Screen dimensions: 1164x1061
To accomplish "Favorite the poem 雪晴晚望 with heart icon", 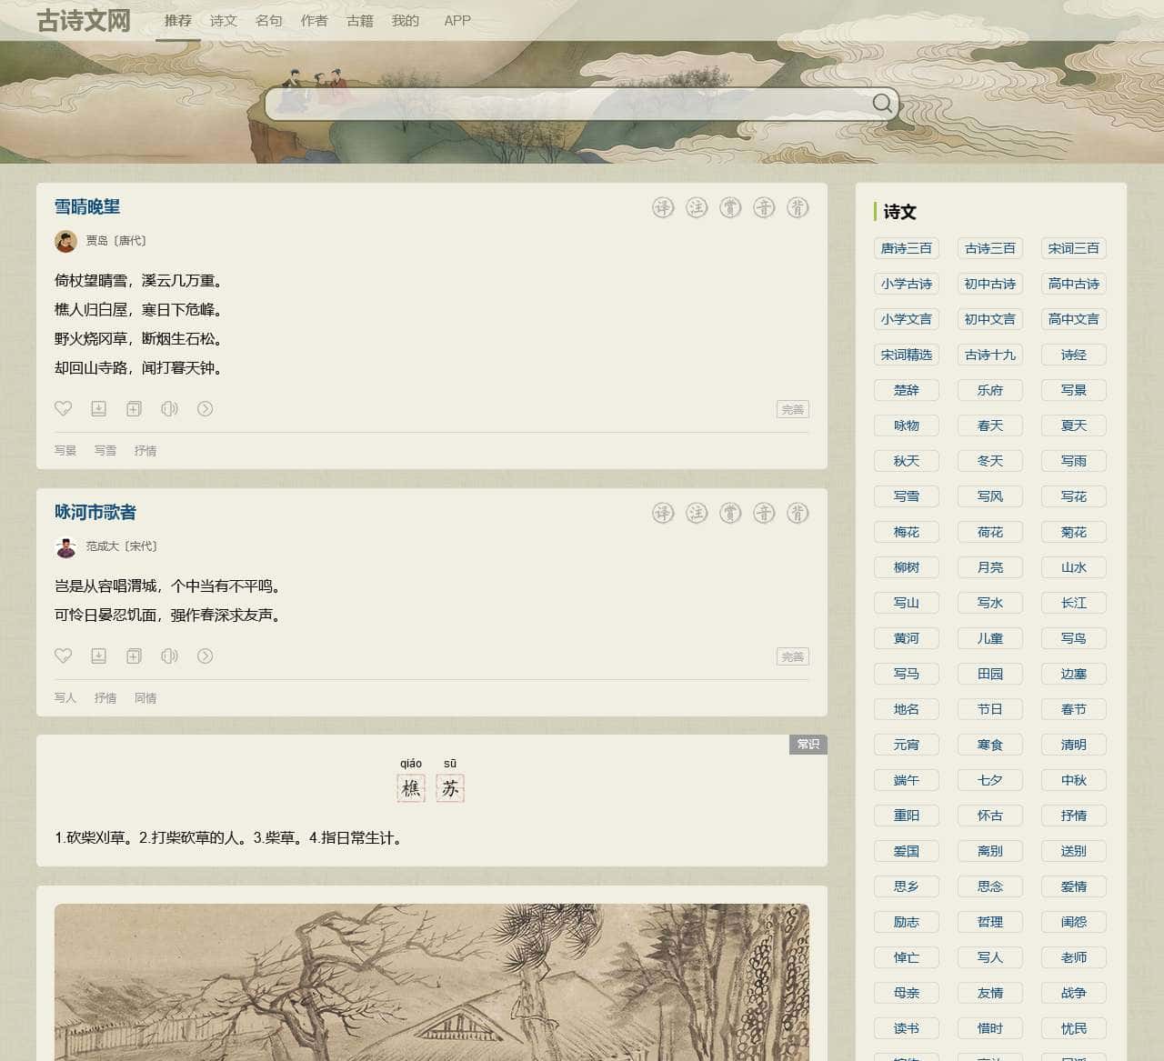I will 63,409.
